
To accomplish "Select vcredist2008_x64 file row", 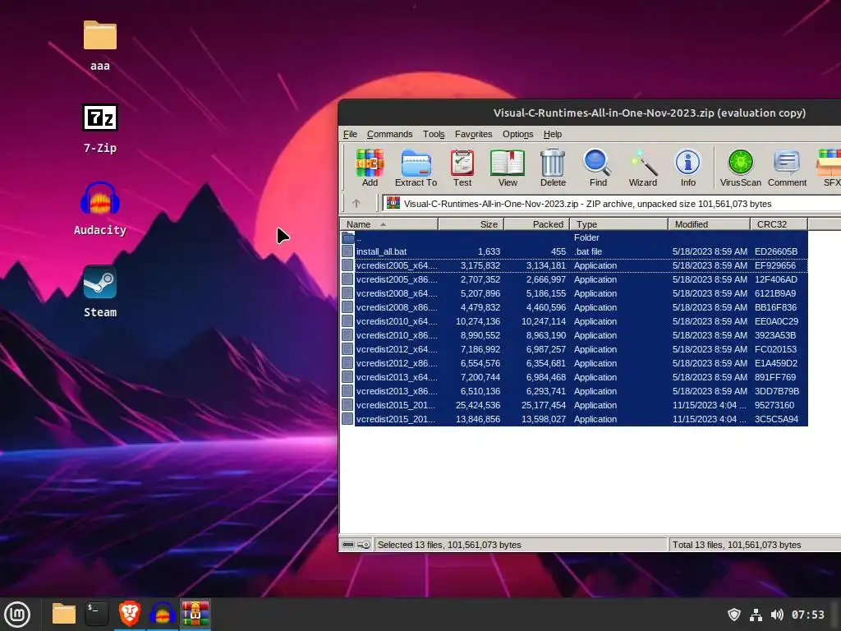I will point(574,293).
